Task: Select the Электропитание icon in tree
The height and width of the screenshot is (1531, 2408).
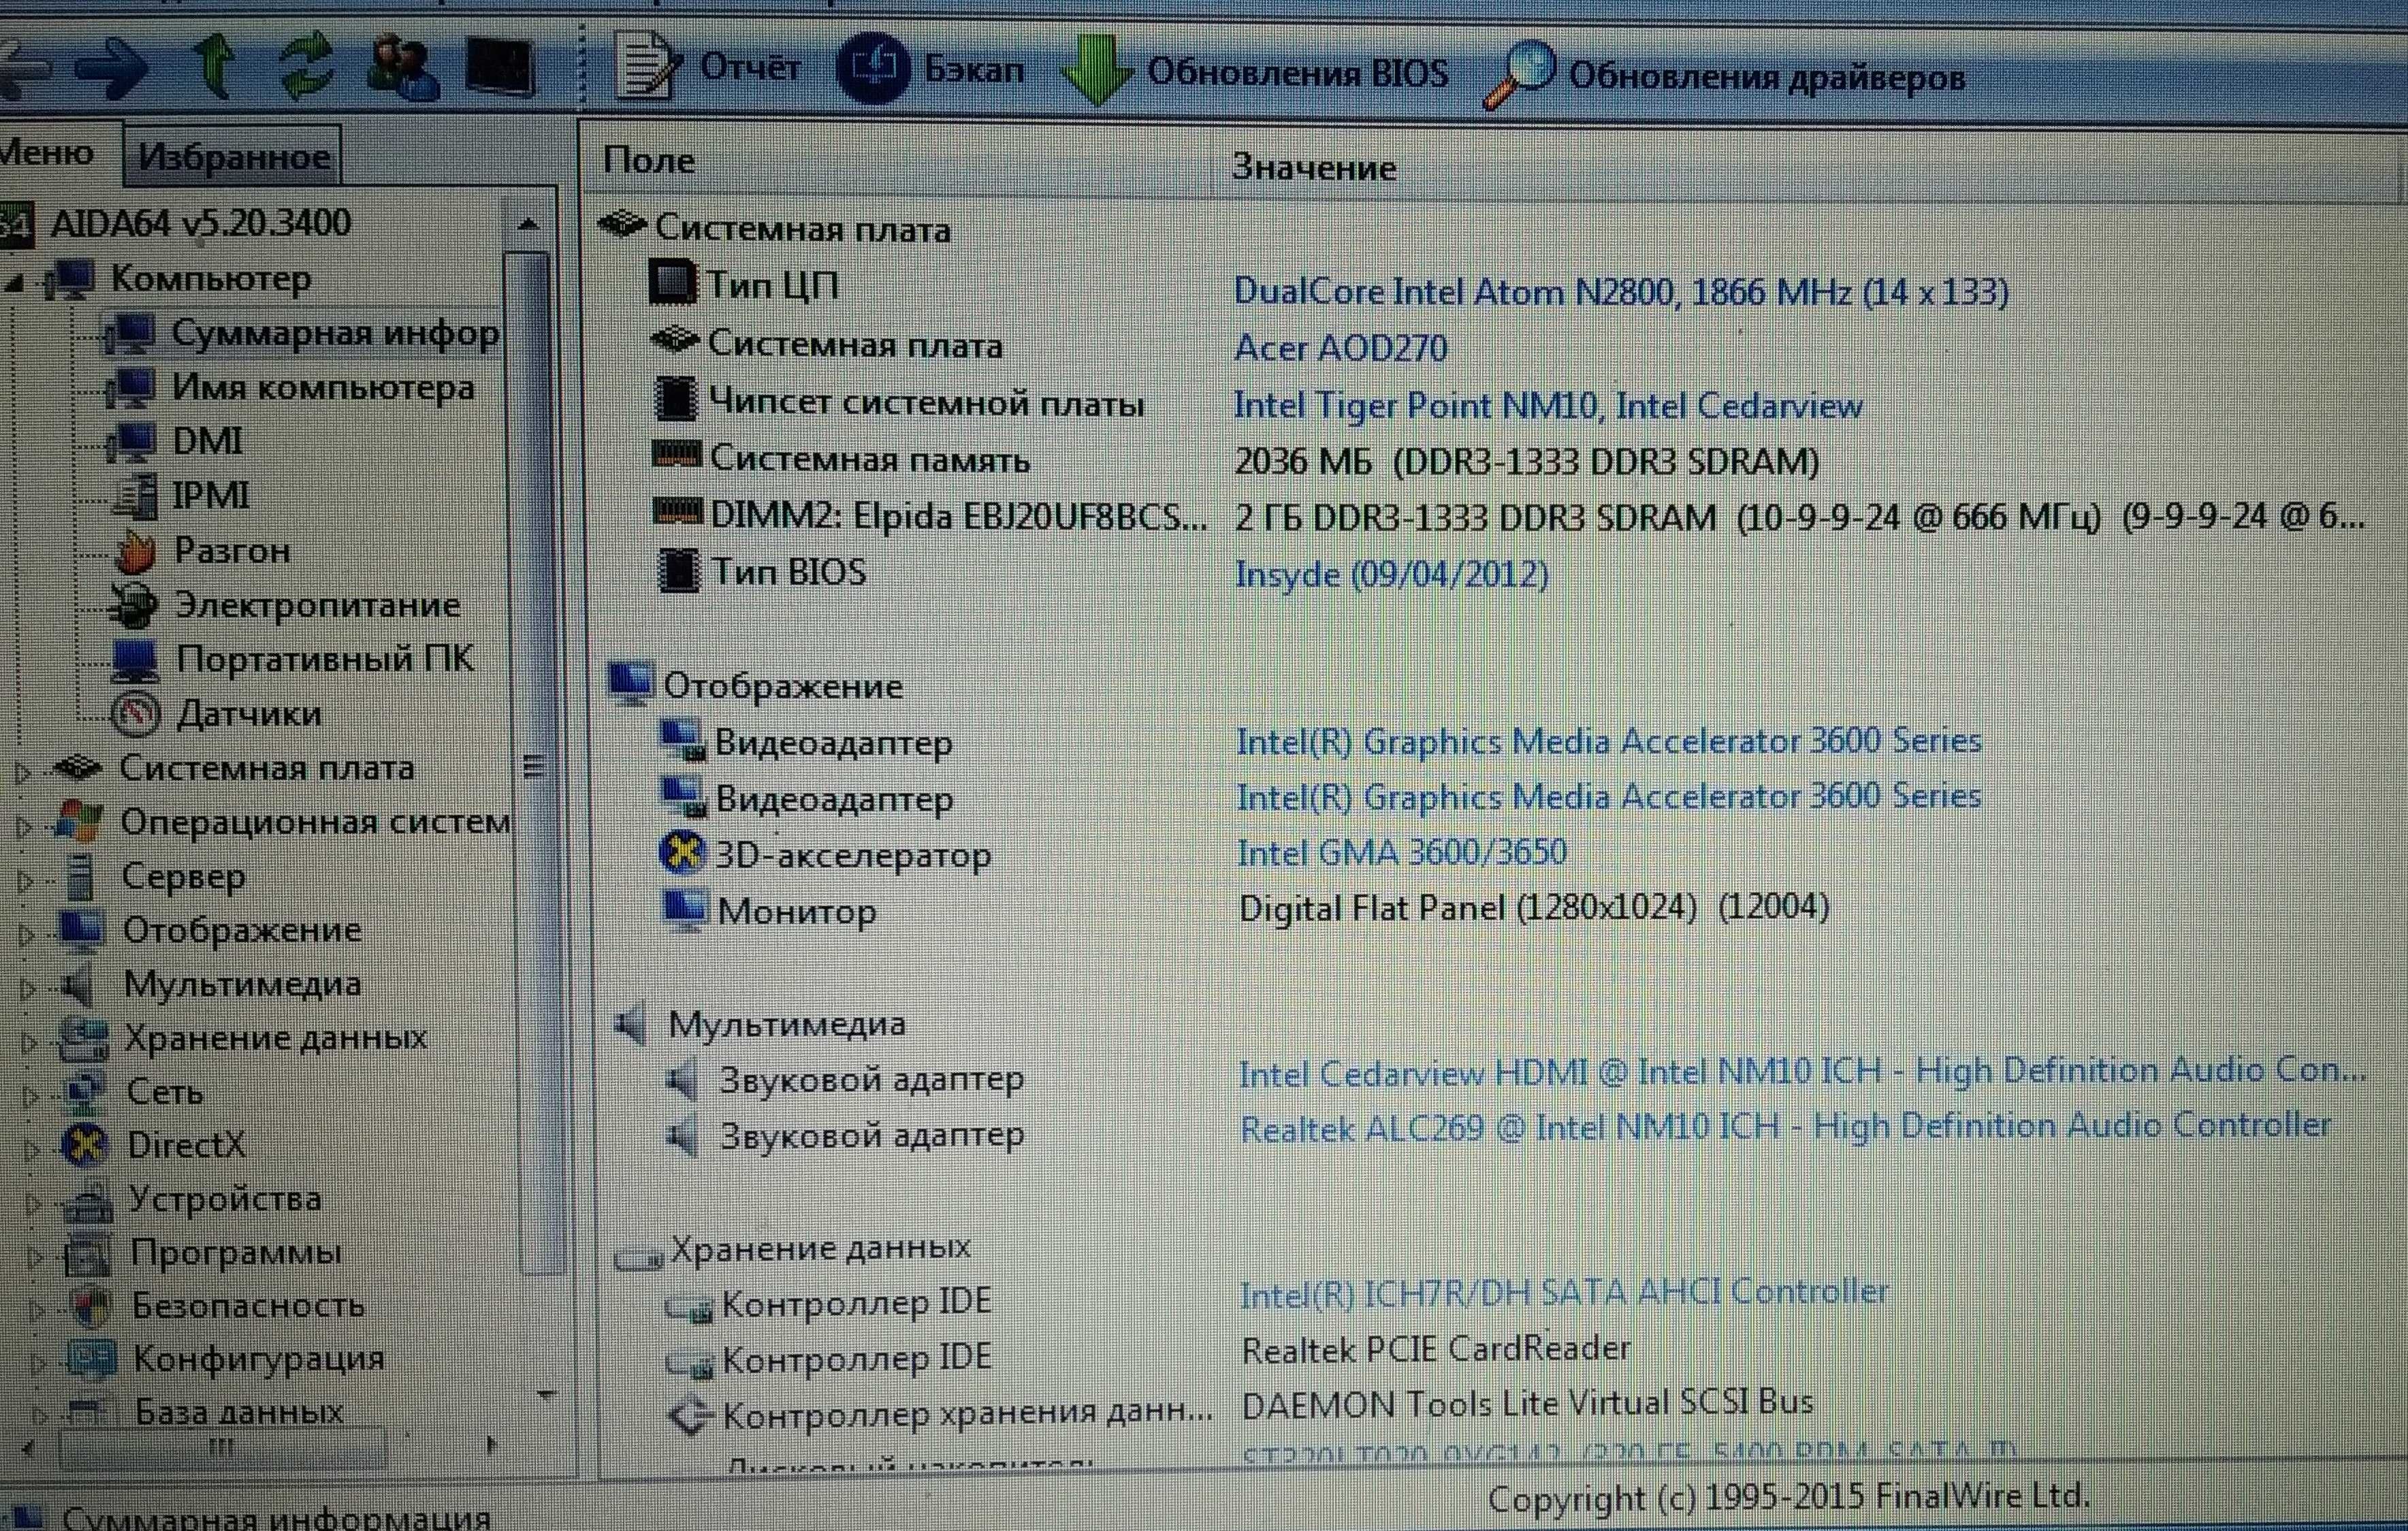Action: coord(134,605)
